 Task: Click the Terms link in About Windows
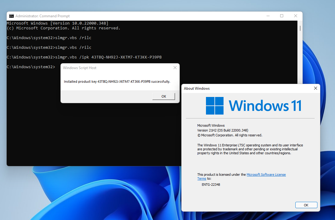click(x=202, y=178)
